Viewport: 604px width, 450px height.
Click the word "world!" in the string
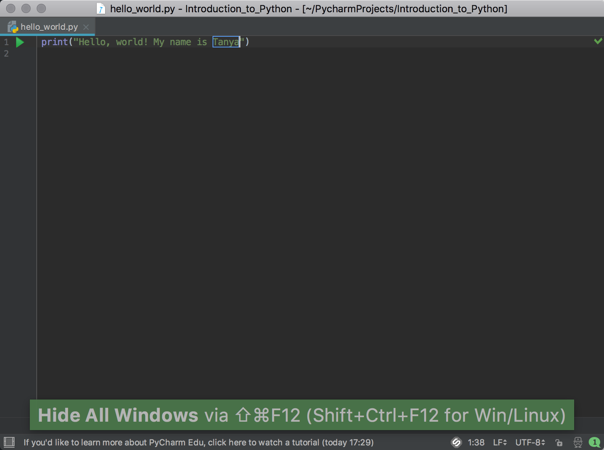tap(132, 42)
